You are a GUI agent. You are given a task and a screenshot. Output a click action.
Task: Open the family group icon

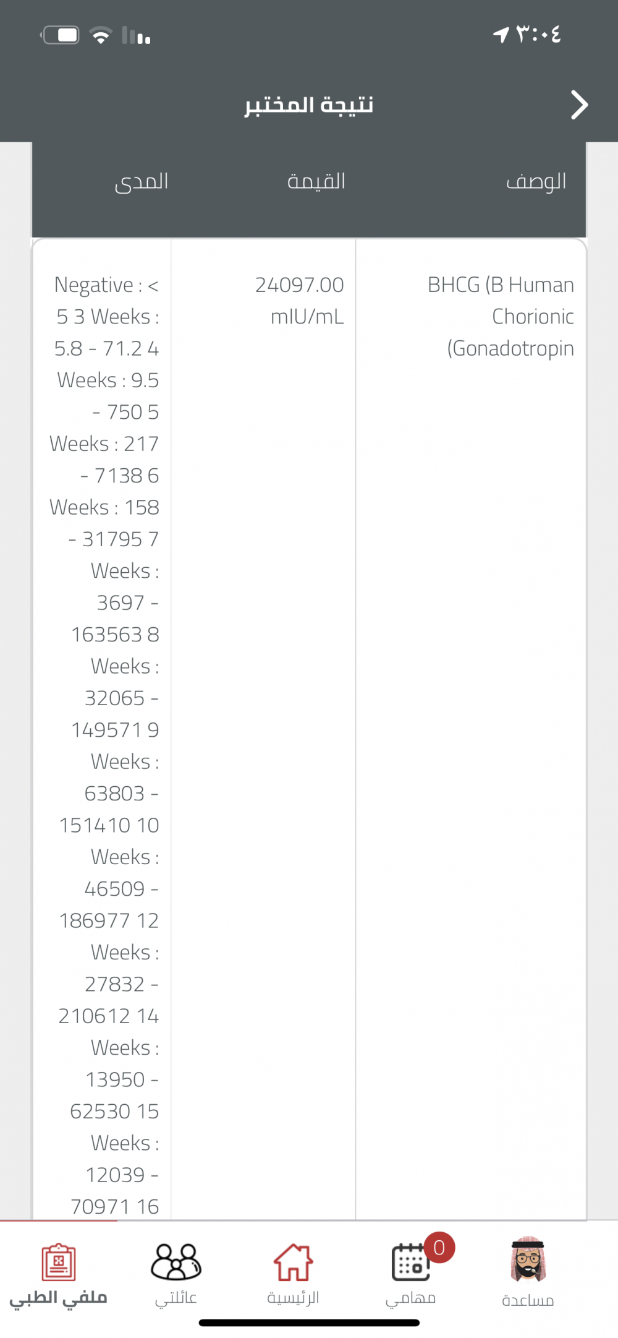click(176, 1262)
